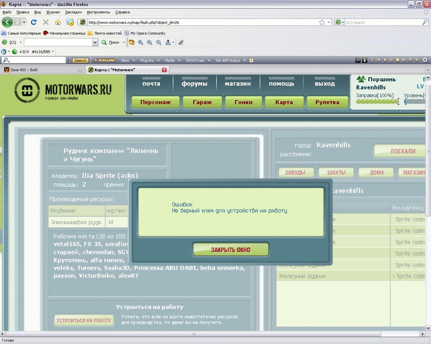
Task: Open the Set AIM Status dropdown
Action: coord(230,61)
